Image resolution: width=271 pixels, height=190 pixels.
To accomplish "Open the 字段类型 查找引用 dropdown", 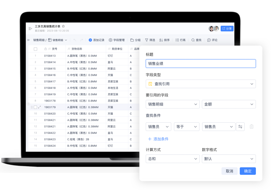I will [200, 84].
